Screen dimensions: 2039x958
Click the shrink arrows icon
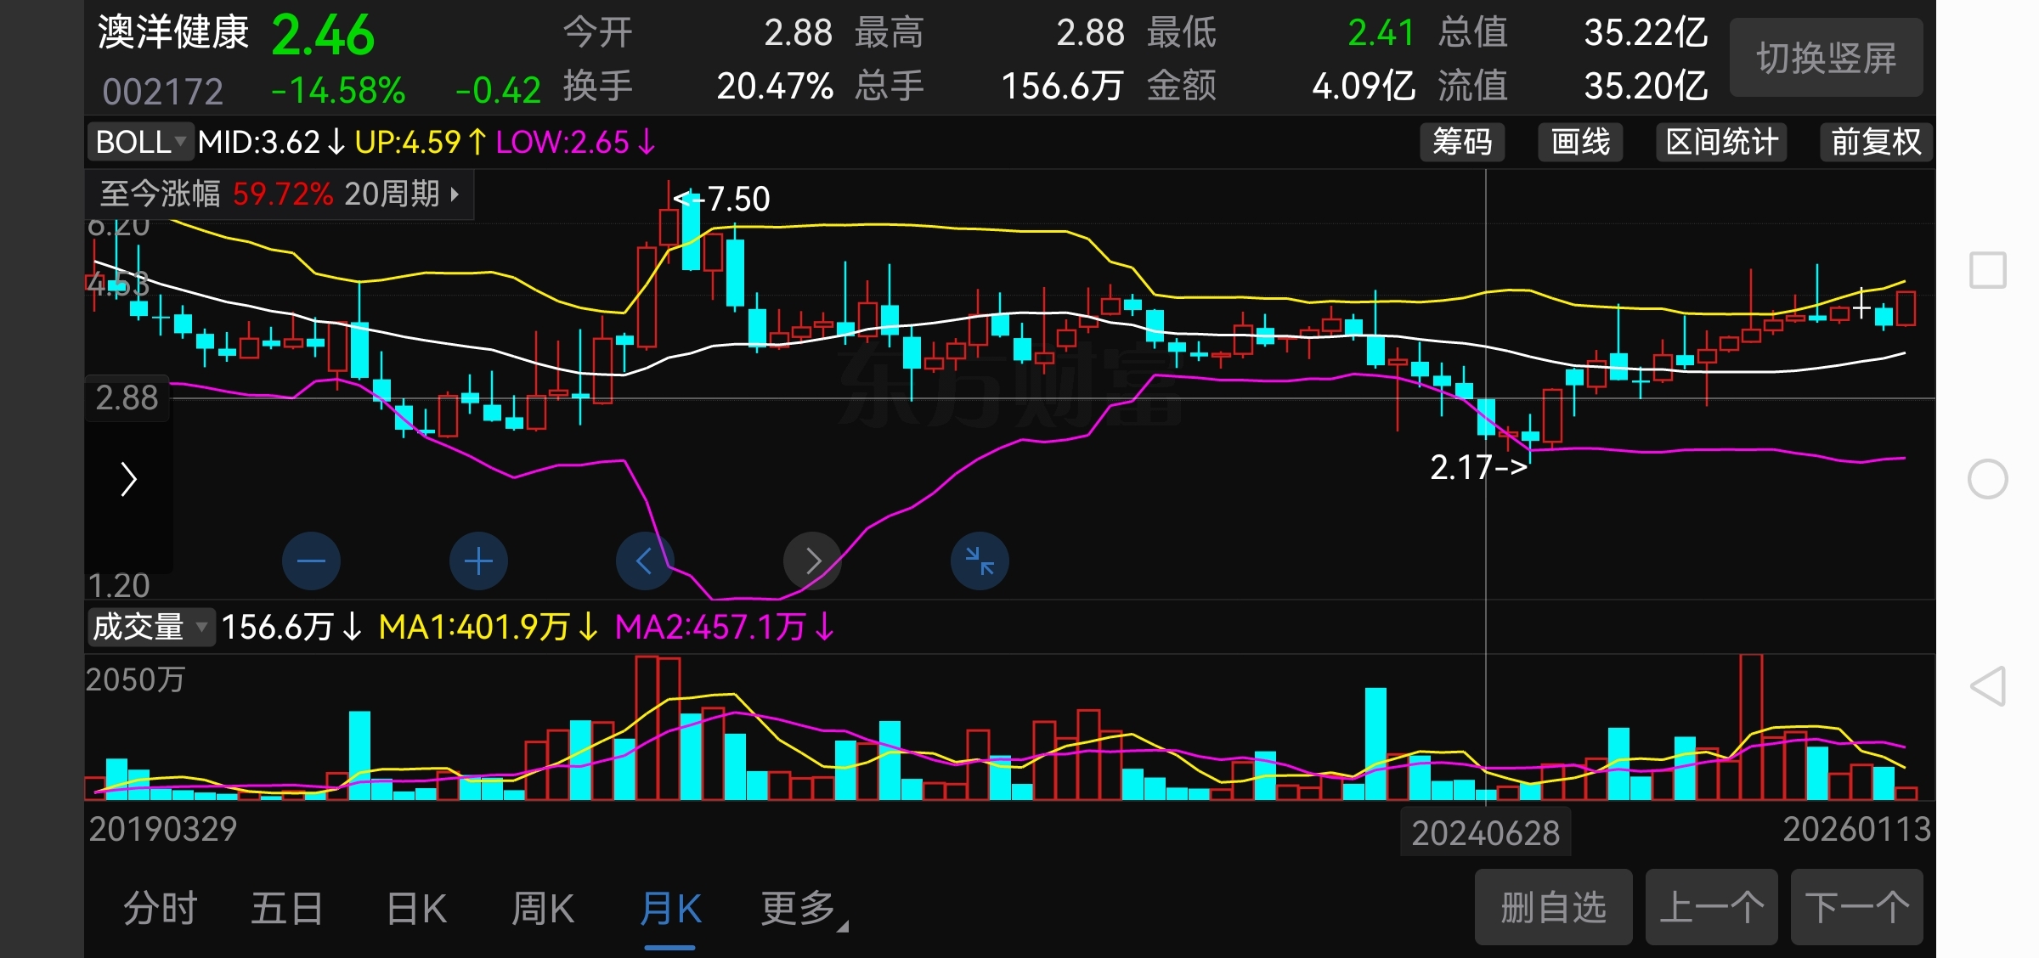pyautogui.click(x=980, y=561)
